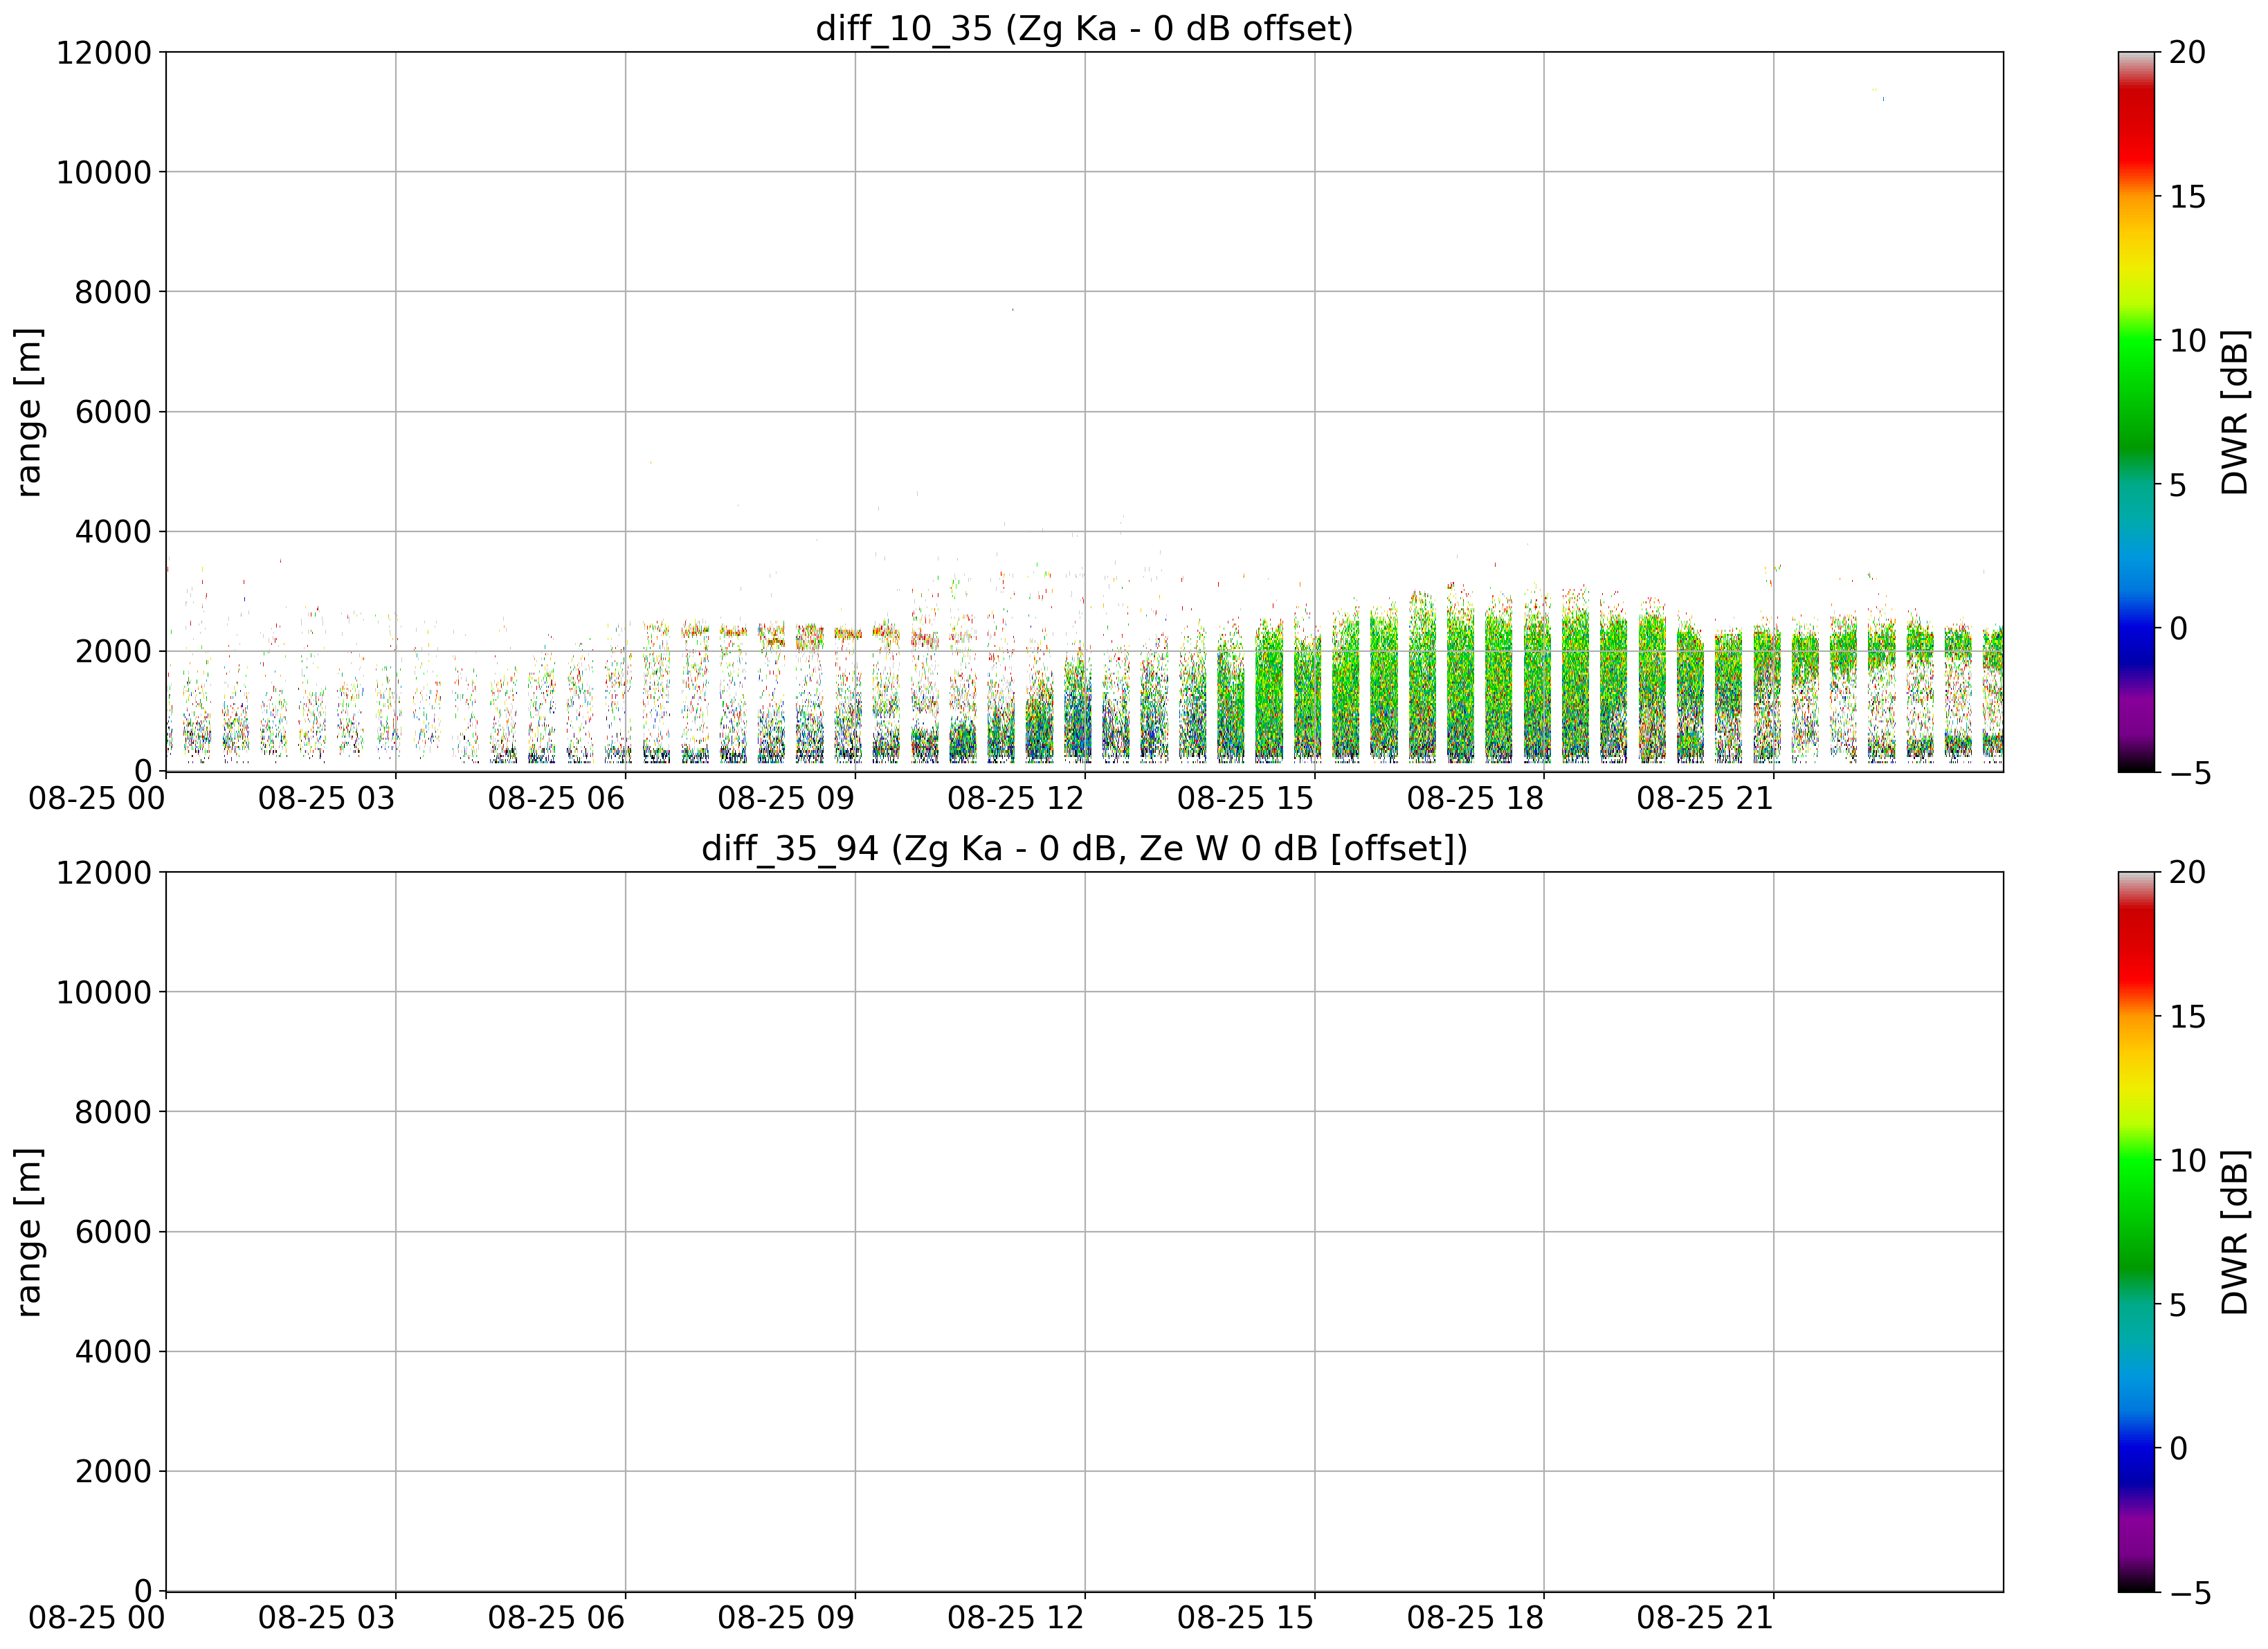The height and width of the screenshot is (1649, 2268).
Task: Click the '08-25 06' tick under diff_10_35 plot
Action: [557, 798]
